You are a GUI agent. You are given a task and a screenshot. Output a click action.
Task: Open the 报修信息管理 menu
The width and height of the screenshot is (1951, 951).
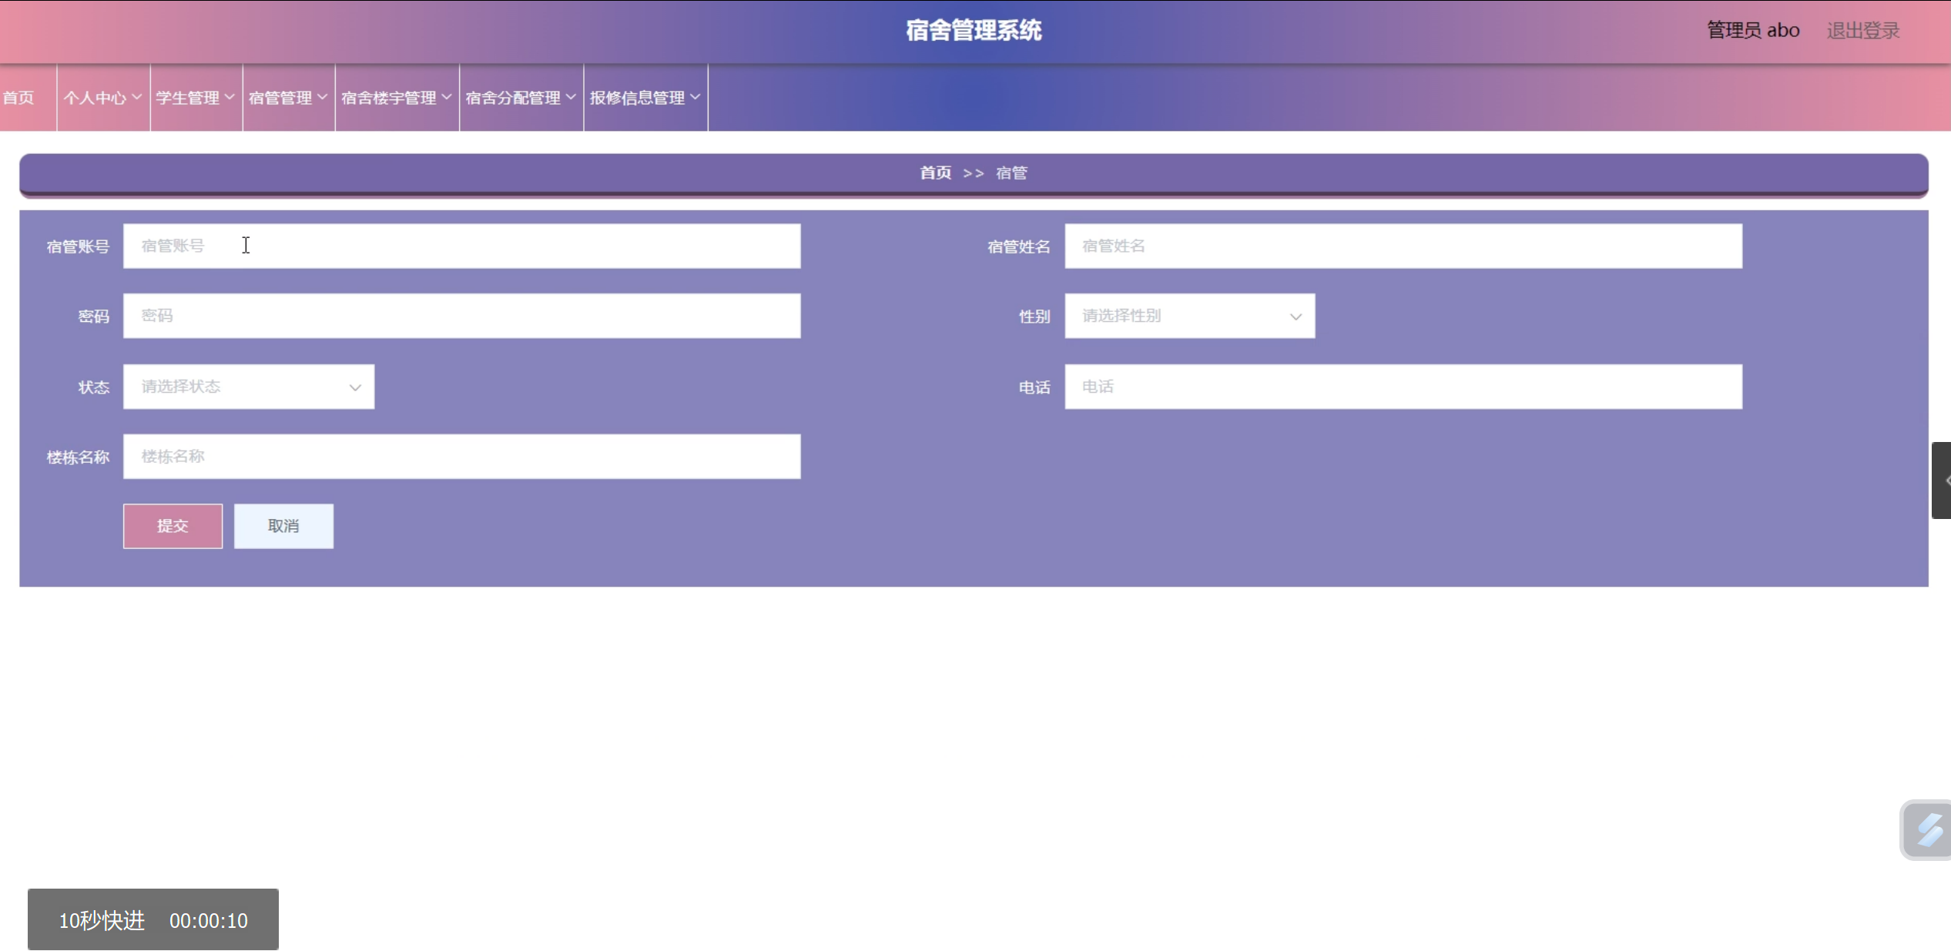(x=645, y=98)
